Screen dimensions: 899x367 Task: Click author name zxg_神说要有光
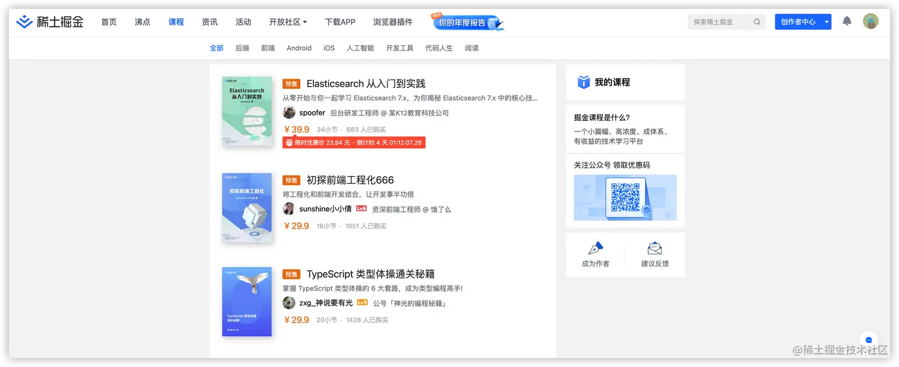coord(326,303)
